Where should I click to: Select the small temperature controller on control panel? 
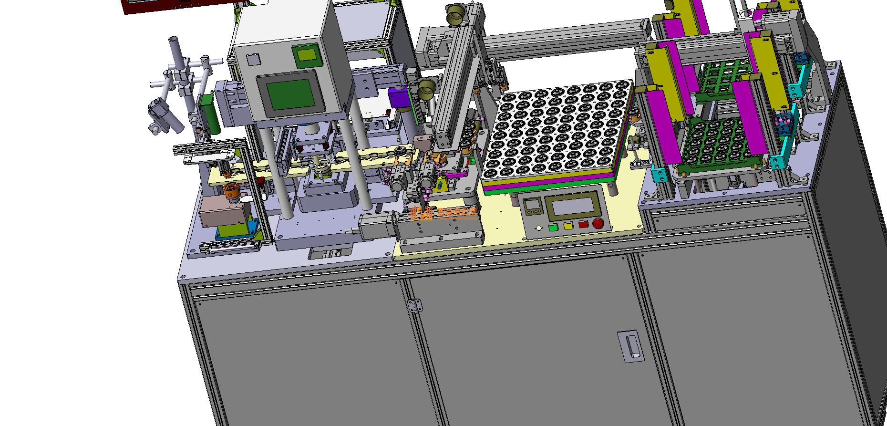[532, 206]
